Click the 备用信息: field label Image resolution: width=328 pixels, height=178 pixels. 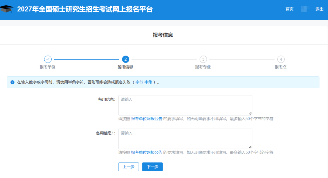[x=107, y=99]
